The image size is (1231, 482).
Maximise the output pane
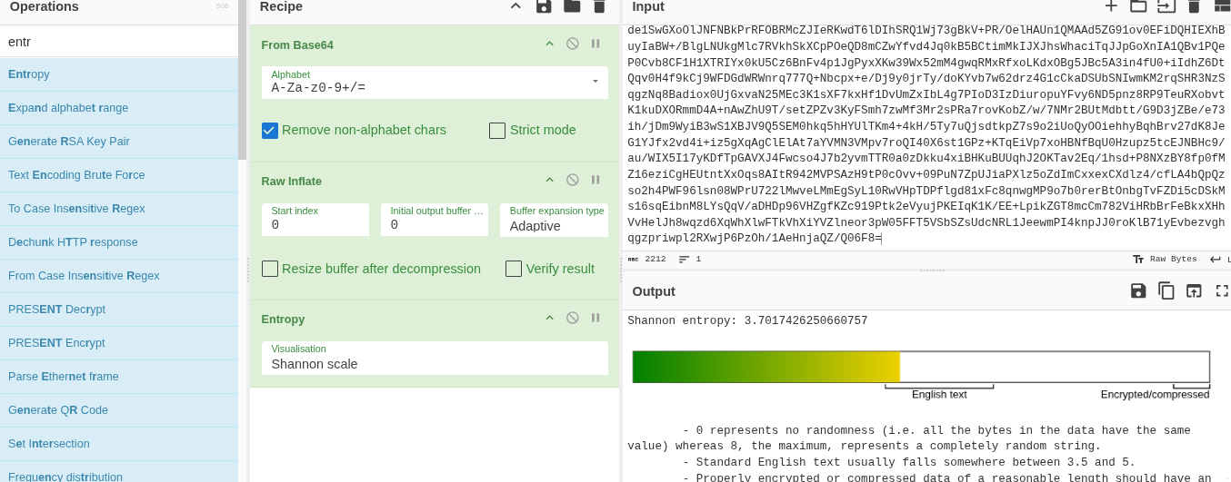tap(1222, 290)
